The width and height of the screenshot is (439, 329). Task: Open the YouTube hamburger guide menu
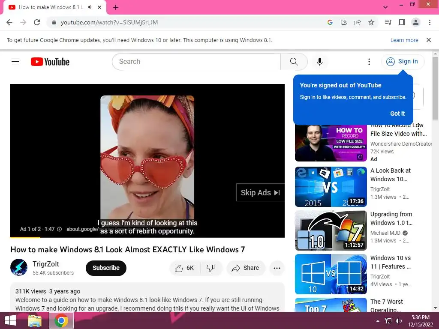(x=15, y=62)
